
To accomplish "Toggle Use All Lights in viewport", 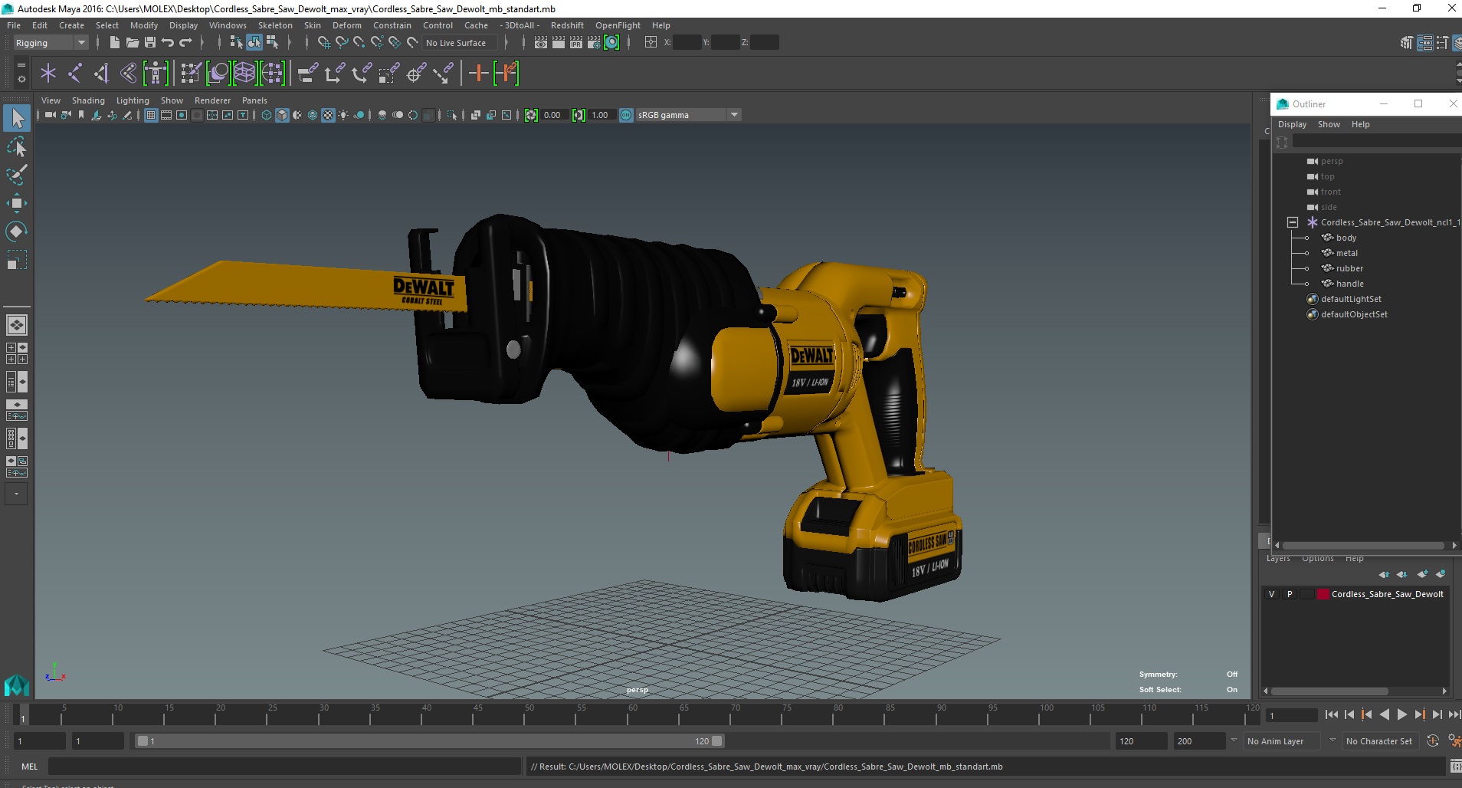I will pos(343,115).
